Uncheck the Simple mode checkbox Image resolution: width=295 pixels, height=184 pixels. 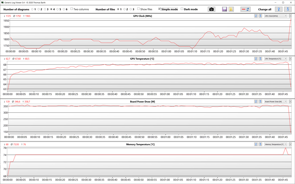[x=160, y=9]
